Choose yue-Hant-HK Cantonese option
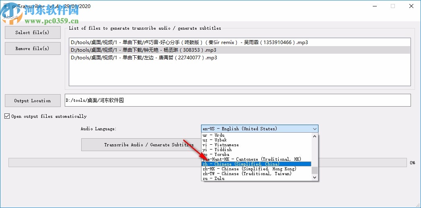Screen dimensions: 421x208 [x=257, y=159]
